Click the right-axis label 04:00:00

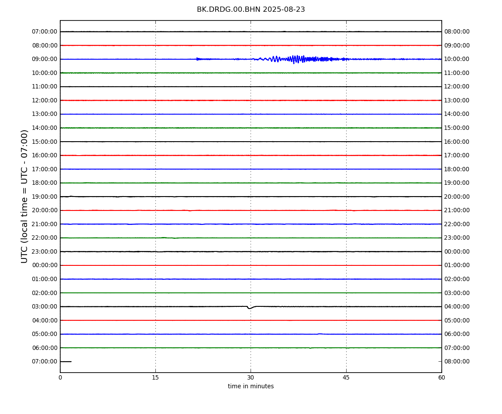[457, 307]
